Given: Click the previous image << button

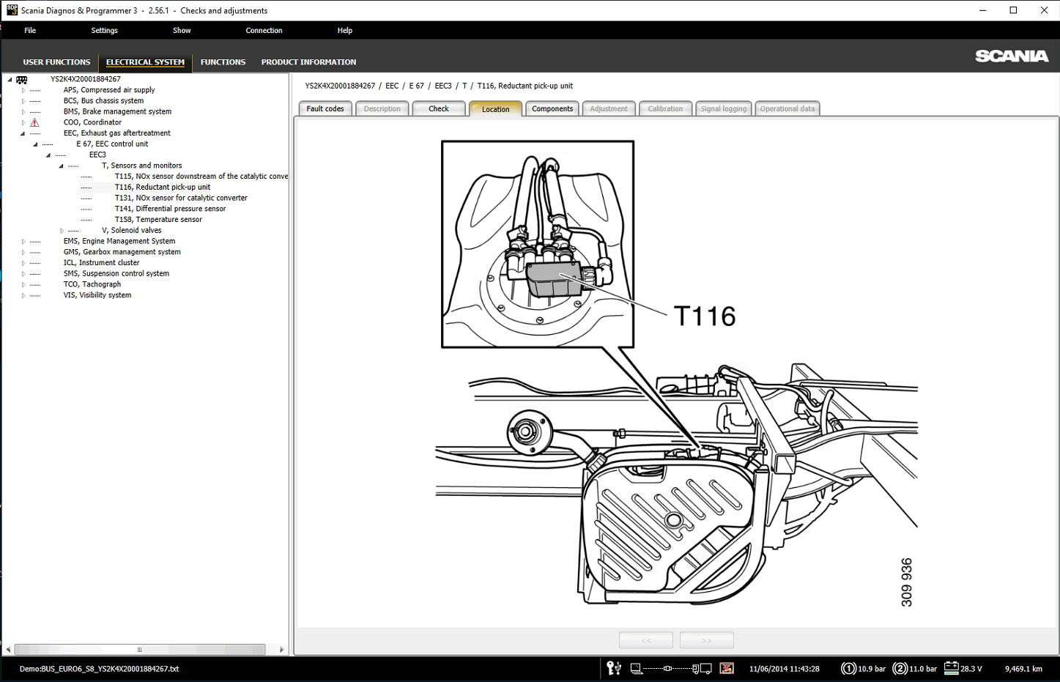Looking at the screenshot, I should (x=646, y=640).
